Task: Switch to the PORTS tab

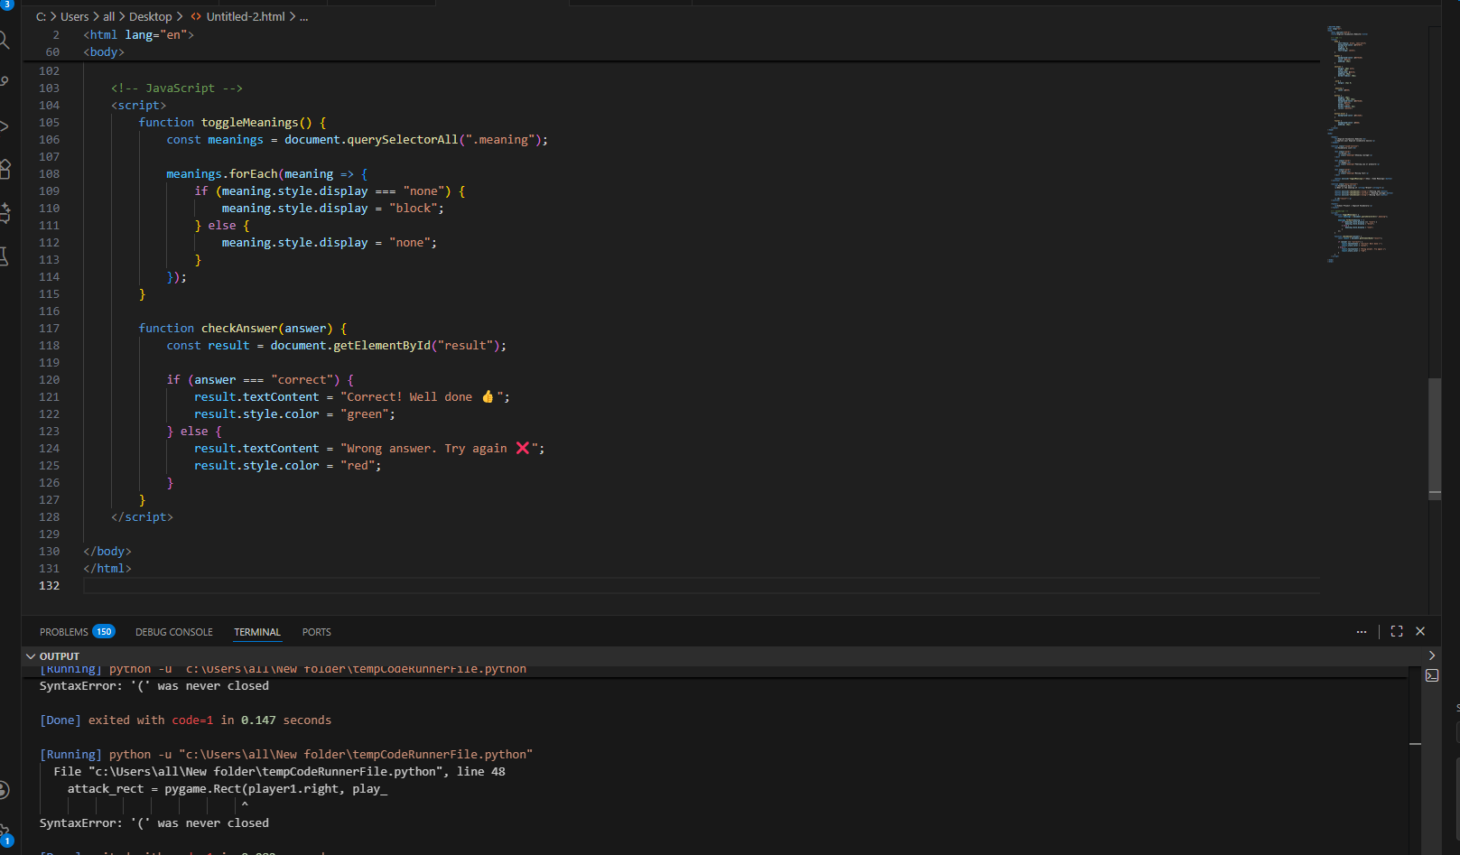Action: click(x=316, y=632)
